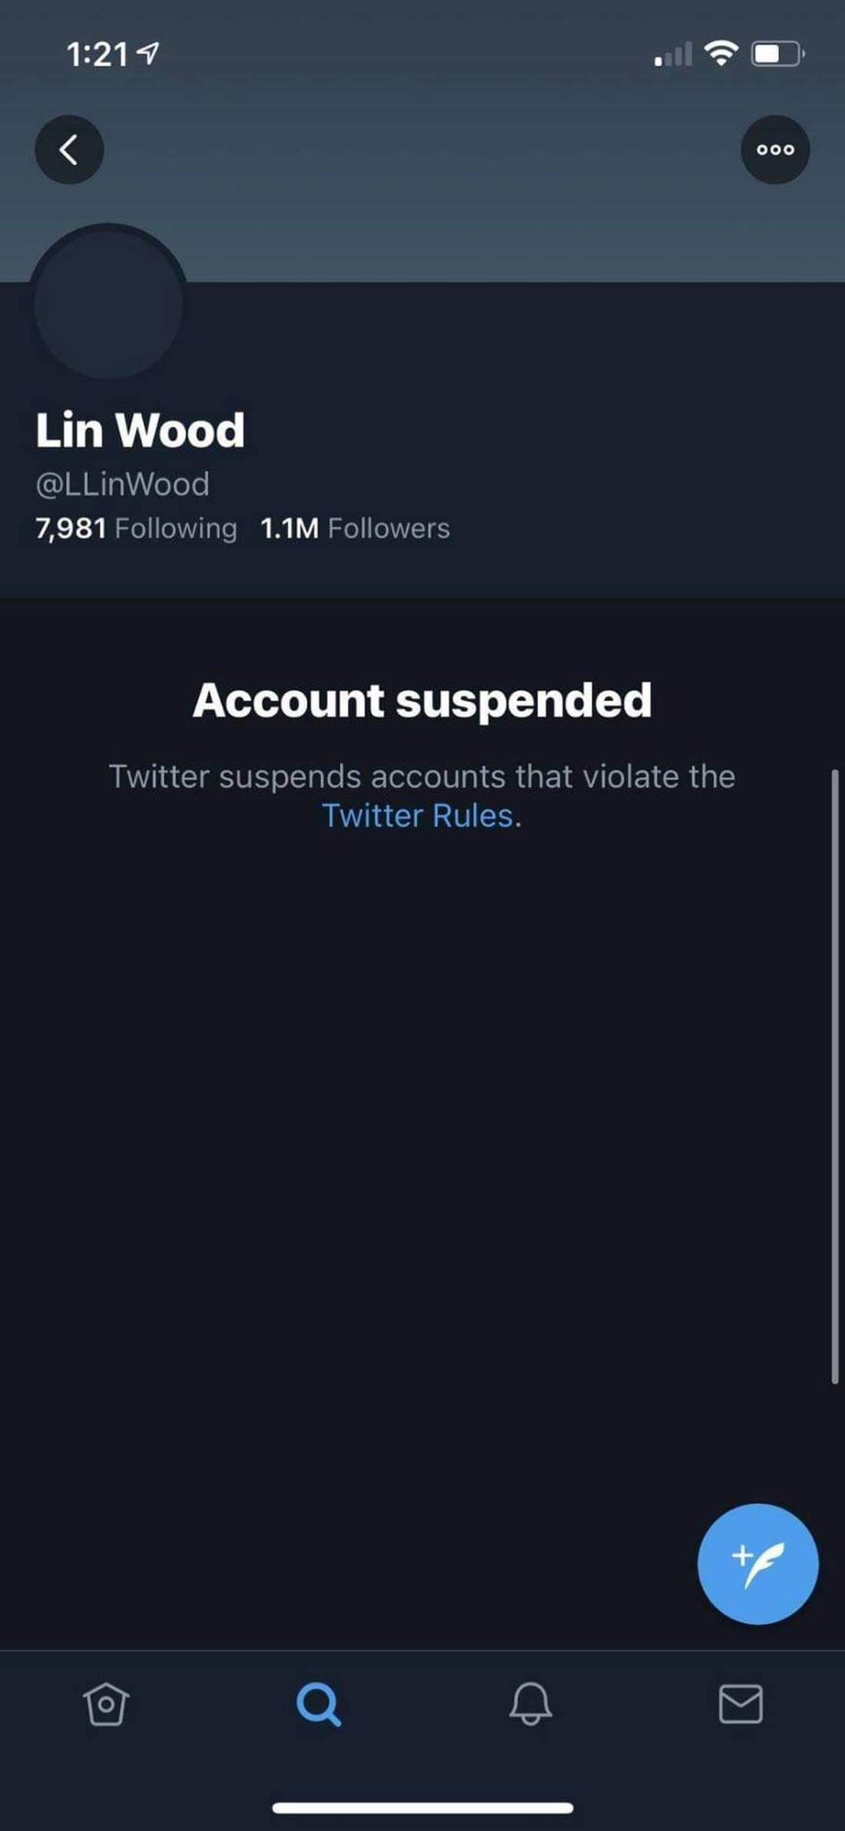The height and width of the screenshot is (1831, 845).
Task: Tap the battery status icon
Action: point(777,54)
